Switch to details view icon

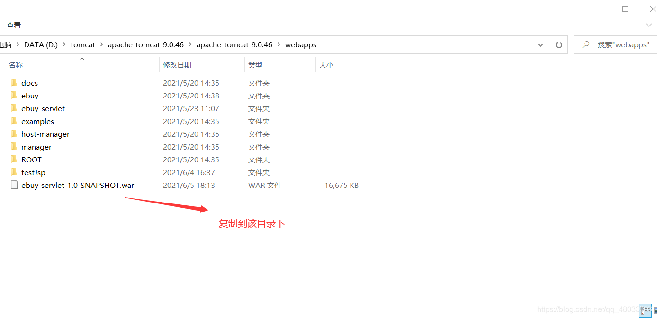click(x=645, y=310)
